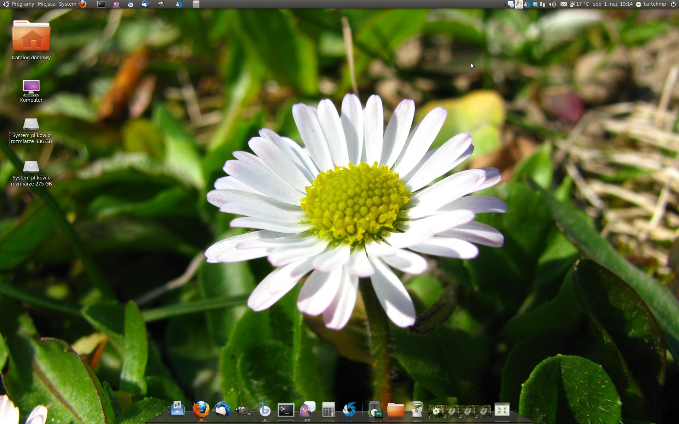This screenshot has height=424, width=679.
Task: Open the Terminal icon in the dock
Action: pos(286,410)
